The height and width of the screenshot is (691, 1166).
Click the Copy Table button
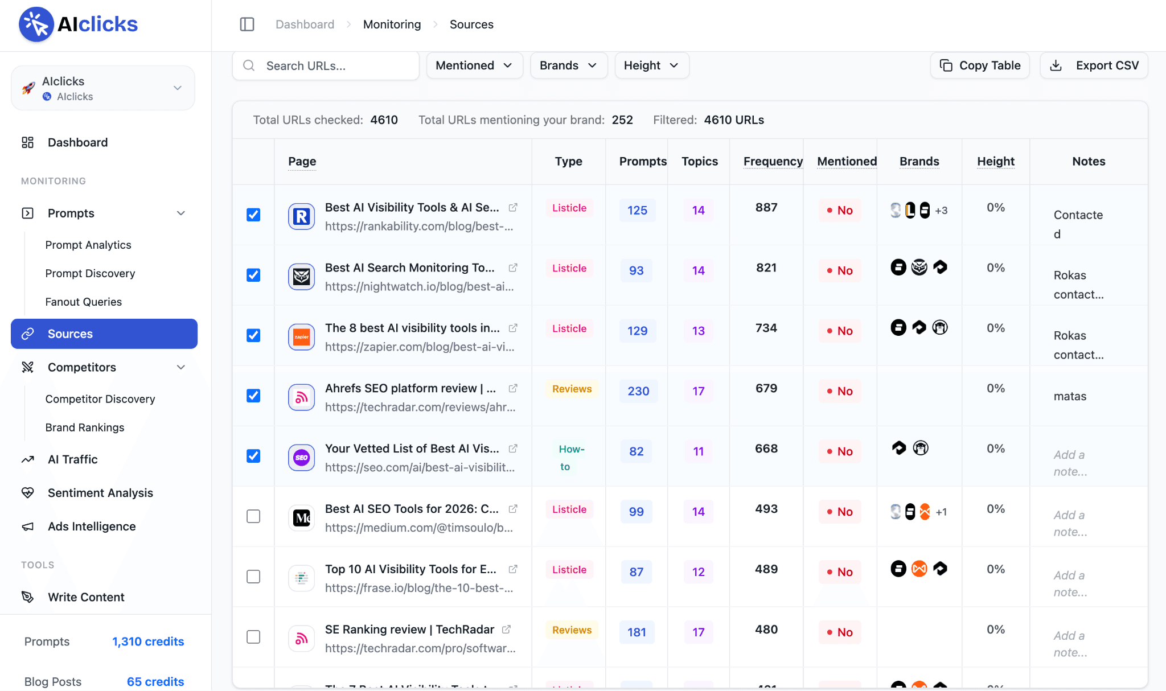click(x=980, y=65)
